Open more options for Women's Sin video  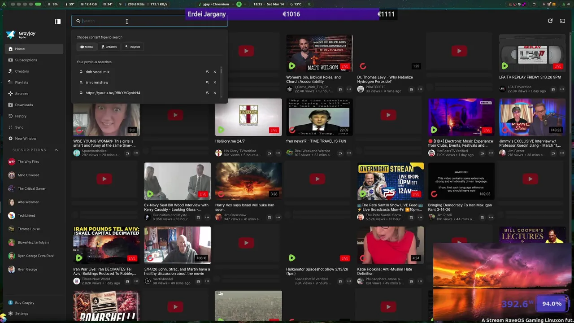click(x=349, y=89)
